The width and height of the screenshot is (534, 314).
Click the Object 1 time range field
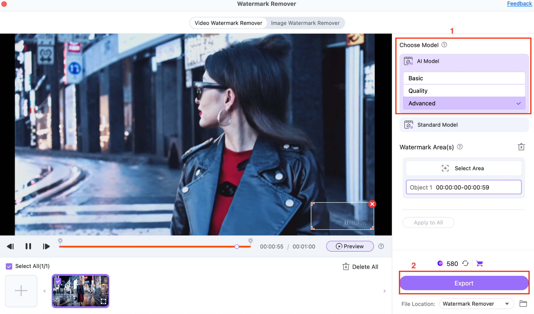point(464,187)
